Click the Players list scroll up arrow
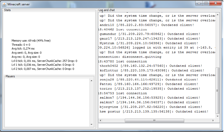This screenshot has width=224, height=132. [91, 81]
